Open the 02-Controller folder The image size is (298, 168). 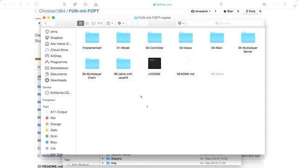(x=155, y=37)
